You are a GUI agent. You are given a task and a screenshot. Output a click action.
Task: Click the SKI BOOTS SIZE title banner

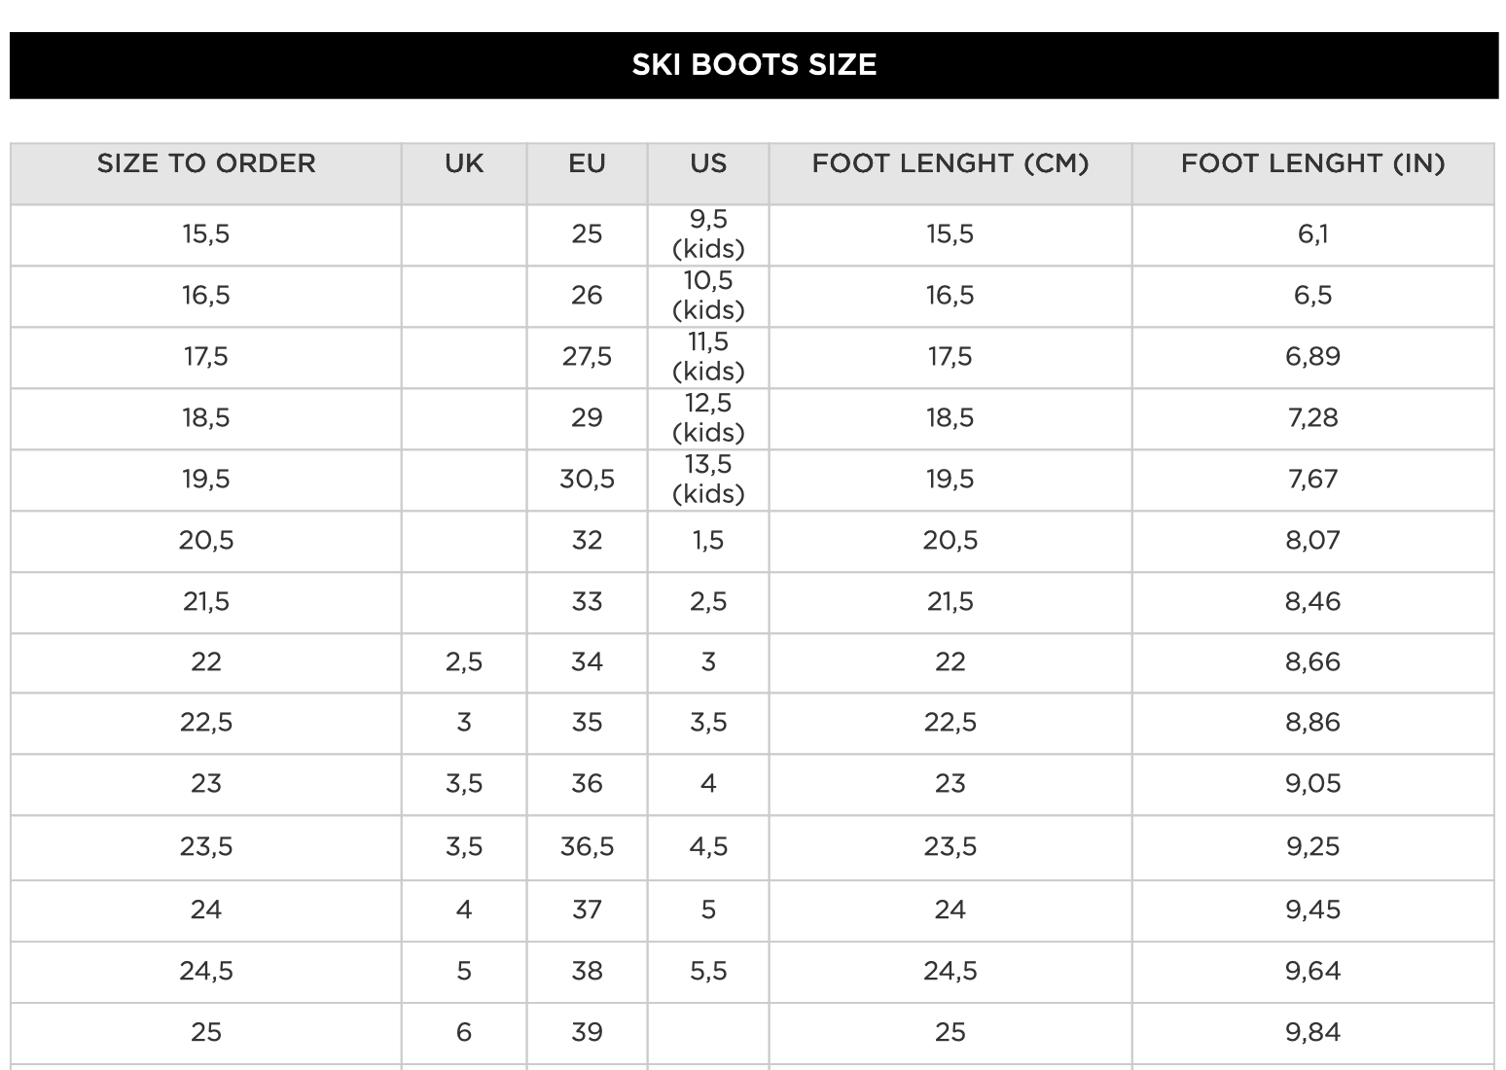pos(754,65)
